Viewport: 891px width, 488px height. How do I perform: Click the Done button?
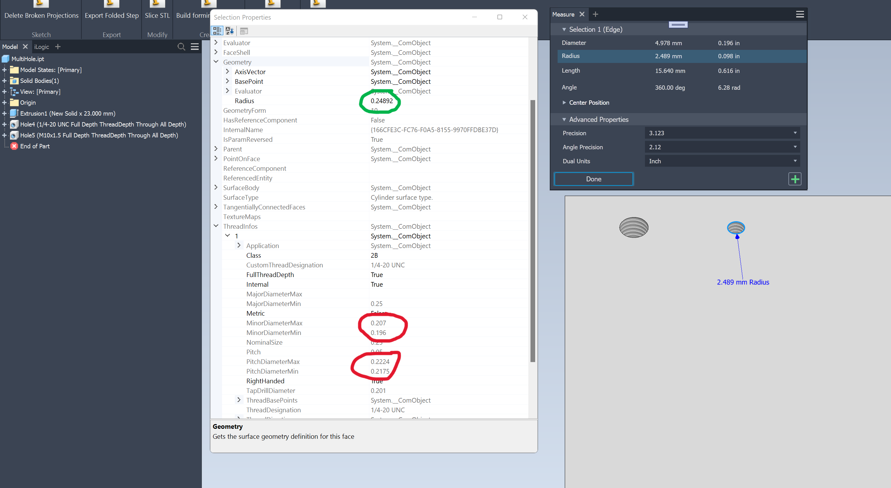point(593,179)
